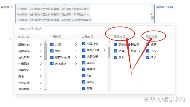Uncheck the 毛呢外套 checkbox
Screen dimensions: 190x107
(x=84, y=44)
